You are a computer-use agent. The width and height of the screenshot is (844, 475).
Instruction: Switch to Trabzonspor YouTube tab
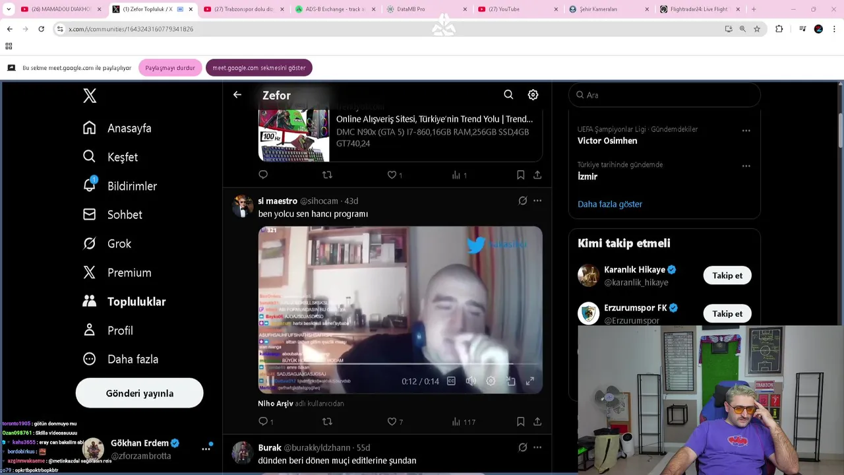click(x=243, y=9)
